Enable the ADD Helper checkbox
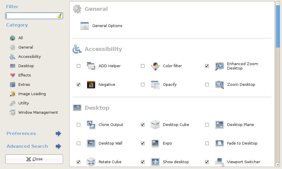This screenshot has width=282, height=169. 79,66
